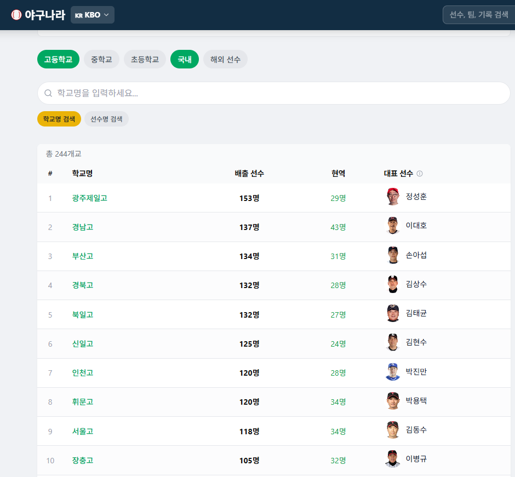This screenshot has height=477, width=515.
Task: Click the top 선수, 팀, 기록 검색 box
Action: (479, 15)
